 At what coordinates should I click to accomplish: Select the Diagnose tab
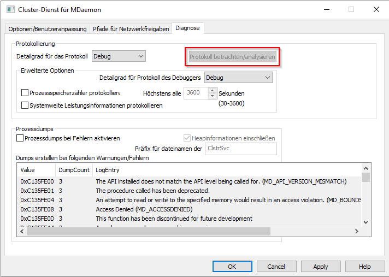tap(187, 28)
